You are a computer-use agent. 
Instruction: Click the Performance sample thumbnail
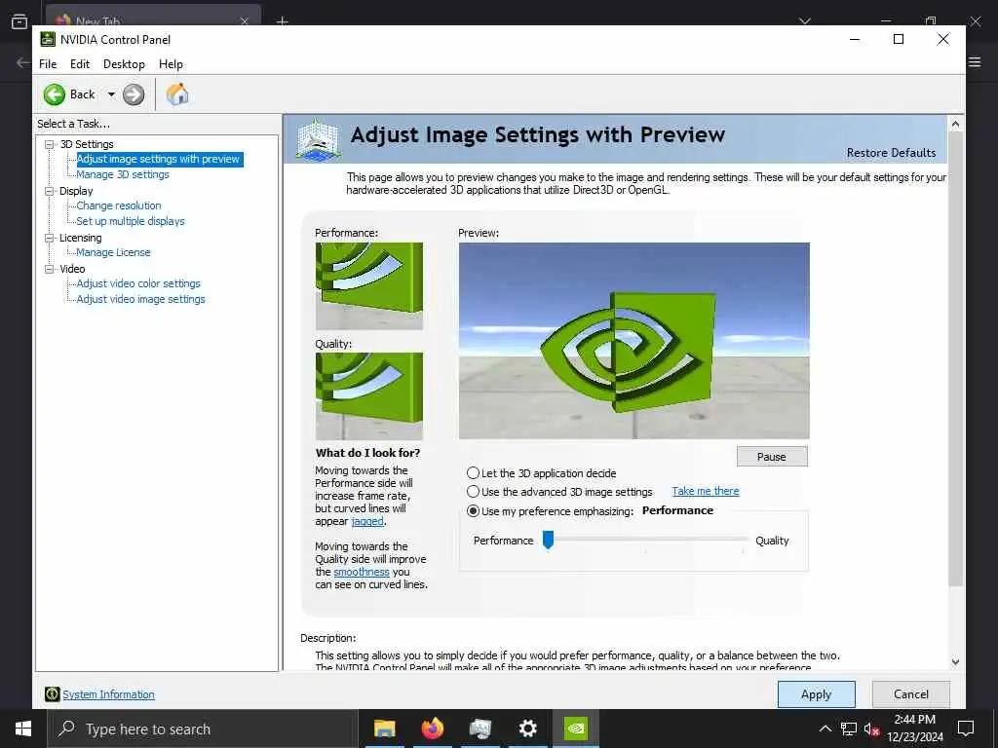pyautogui.click(x=369, y=285)
